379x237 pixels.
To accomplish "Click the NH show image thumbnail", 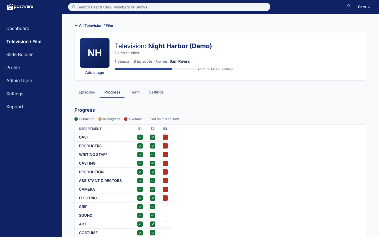I will coord(95,53).
